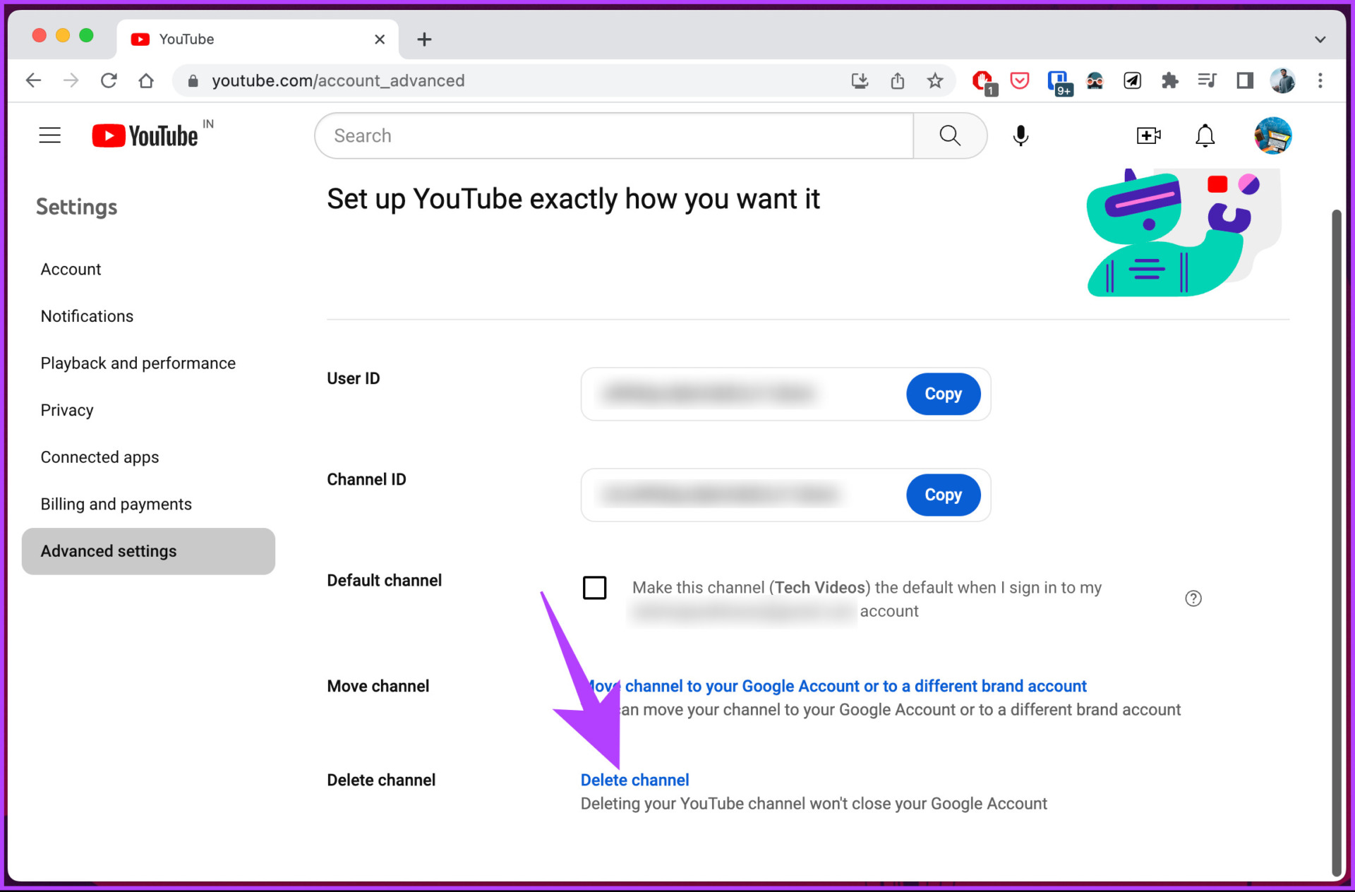Open the browser home page
Viewport: 1355px width, 892px height.
point(146,80)
